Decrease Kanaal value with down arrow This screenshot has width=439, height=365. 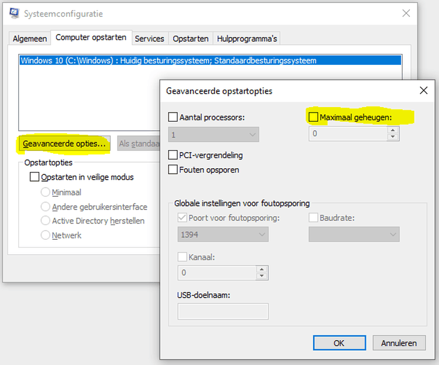tap(262, 276)
